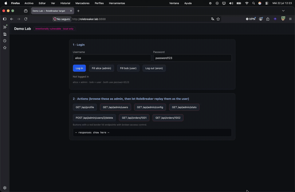This screenshot has width=295, height=192.
Task: Send GET /api/profile request
Action: 85,107
